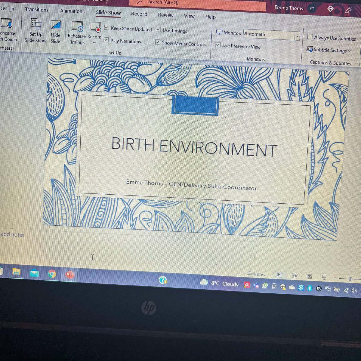Click the Hide Slide icon
361x361 pixels.
point(56,25)
